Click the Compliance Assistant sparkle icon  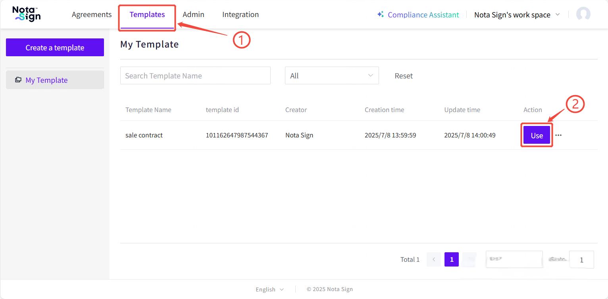click(x=381, y=15)
